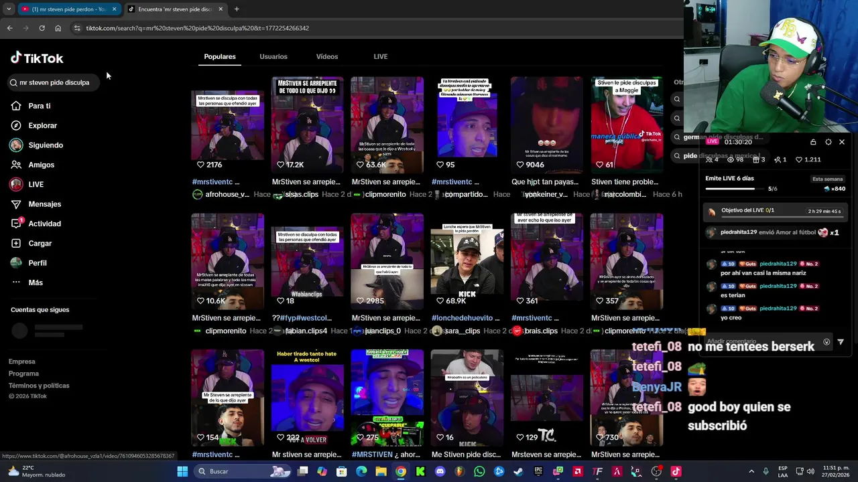Click the Emite LIVE progress bar
Viewport: 858px width, 482px height.
click(735, 189)
